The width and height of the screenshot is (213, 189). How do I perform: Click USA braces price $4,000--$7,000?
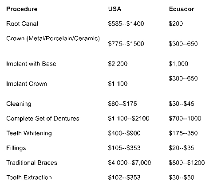(130, 162)
